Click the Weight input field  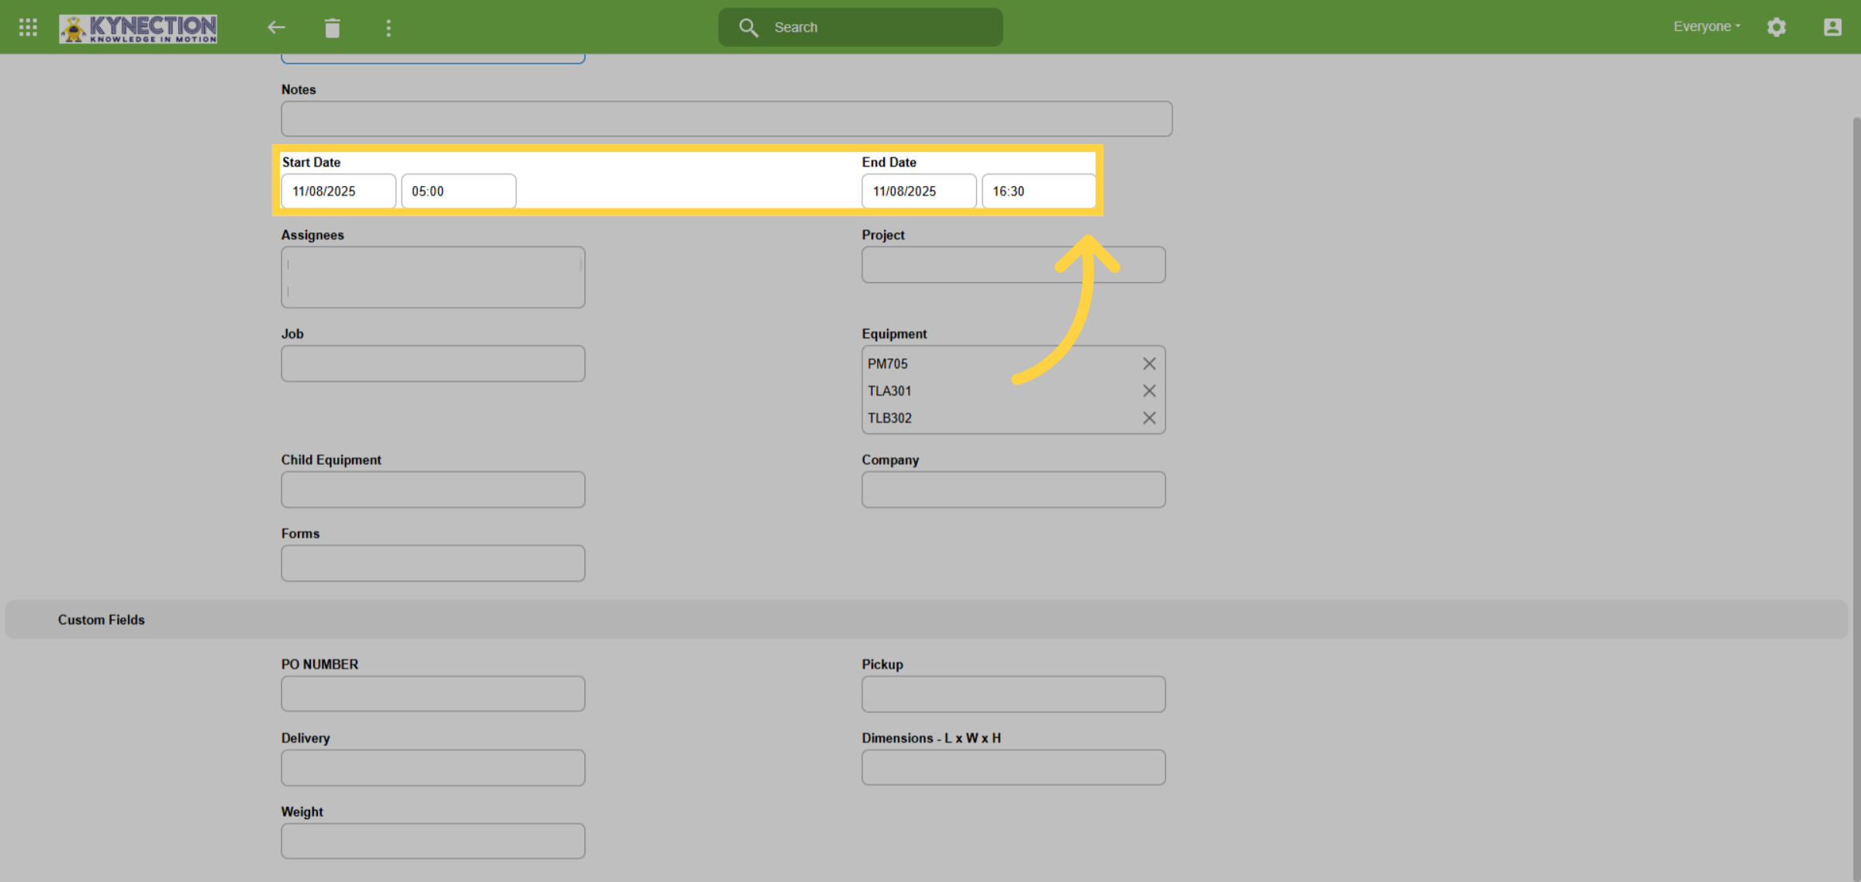point(433,841)
